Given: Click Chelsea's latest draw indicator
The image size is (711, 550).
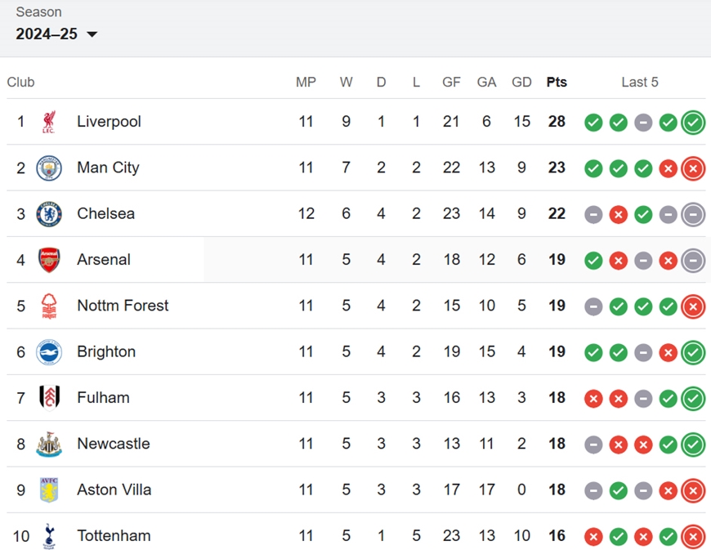Looking at the screenshot, I should 693,214.
